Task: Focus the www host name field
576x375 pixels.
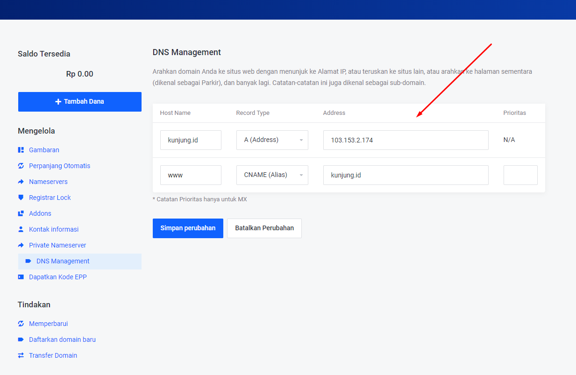Action: click(x=190, y=175)
